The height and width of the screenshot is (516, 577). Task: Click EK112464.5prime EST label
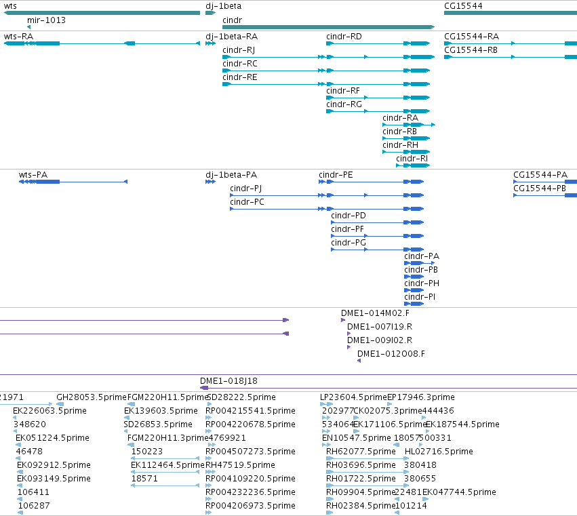[x=167, y=465]
